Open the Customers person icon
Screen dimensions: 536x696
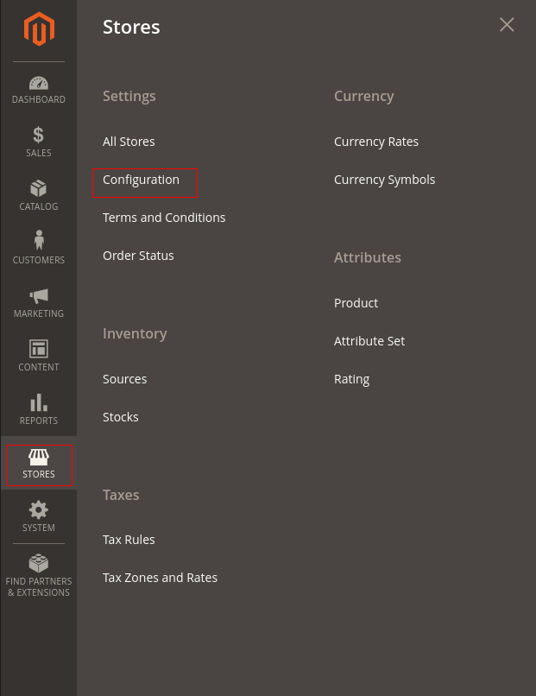click(39, 240)
